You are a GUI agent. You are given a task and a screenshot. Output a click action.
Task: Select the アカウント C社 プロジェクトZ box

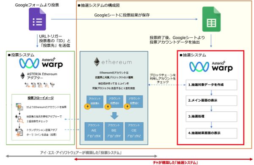pos(134,131)
